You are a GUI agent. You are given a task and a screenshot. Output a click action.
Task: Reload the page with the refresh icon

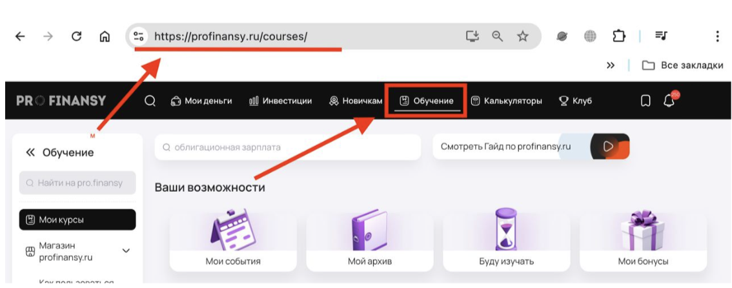click(x=77, y=36)
